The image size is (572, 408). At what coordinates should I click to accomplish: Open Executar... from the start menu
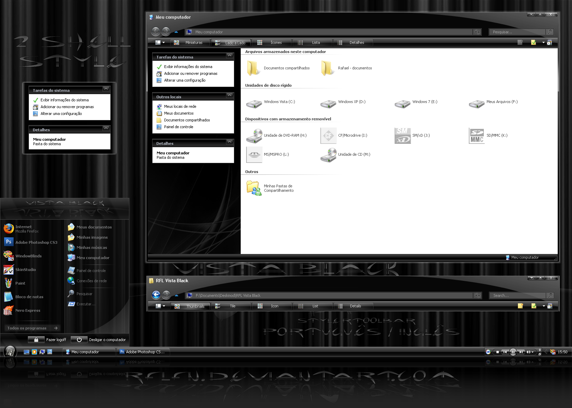tap(81, 304)
